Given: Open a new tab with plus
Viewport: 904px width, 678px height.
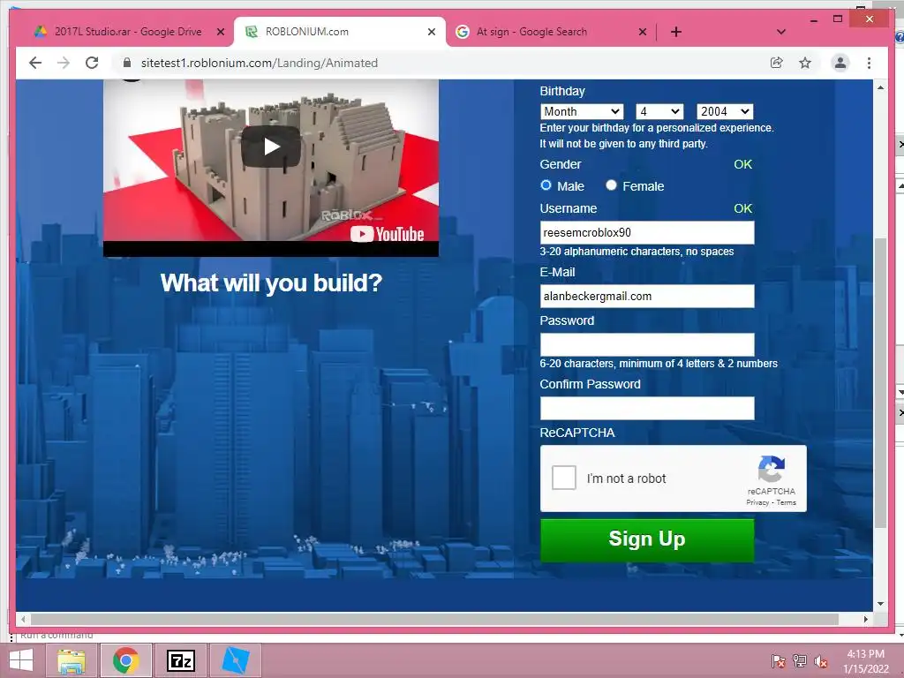Looking at the screenshot, I should coord(676,32).
